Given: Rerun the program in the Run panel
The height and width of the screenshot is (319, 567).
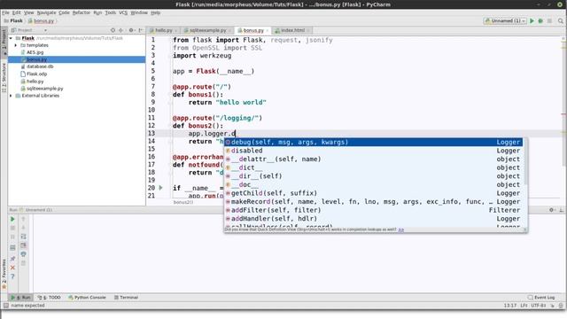Looking at the screenshot, I should click(12, 219).
